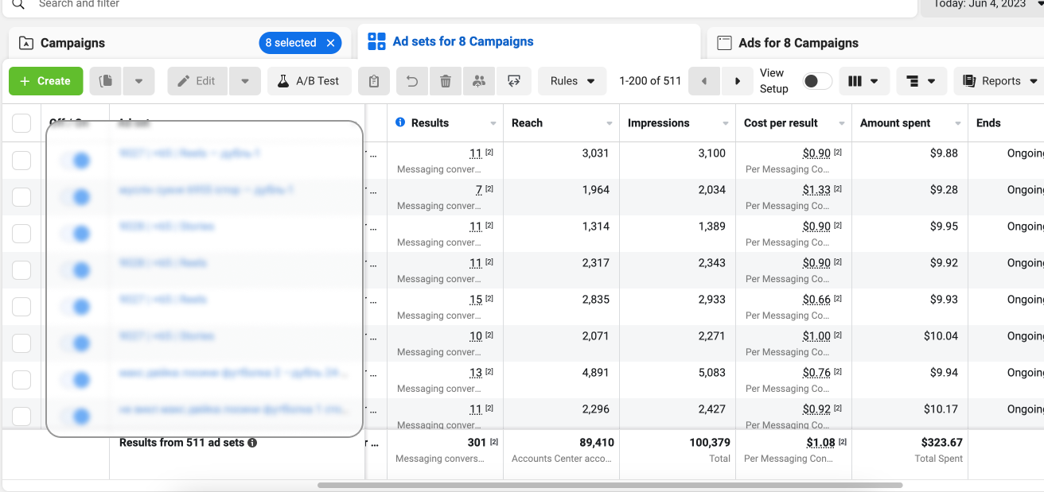The height and width of the screenshot is (492, 1044).
Task: Click the horizontal scrollbar at bottom
Action: (x=610, y=485)
